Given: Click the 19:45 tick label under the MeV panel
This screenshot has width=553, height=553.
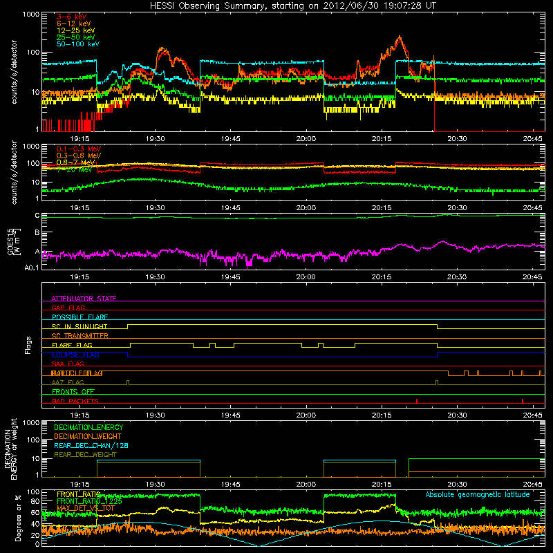Looking at the screenshot, I should tap(231, 208).
